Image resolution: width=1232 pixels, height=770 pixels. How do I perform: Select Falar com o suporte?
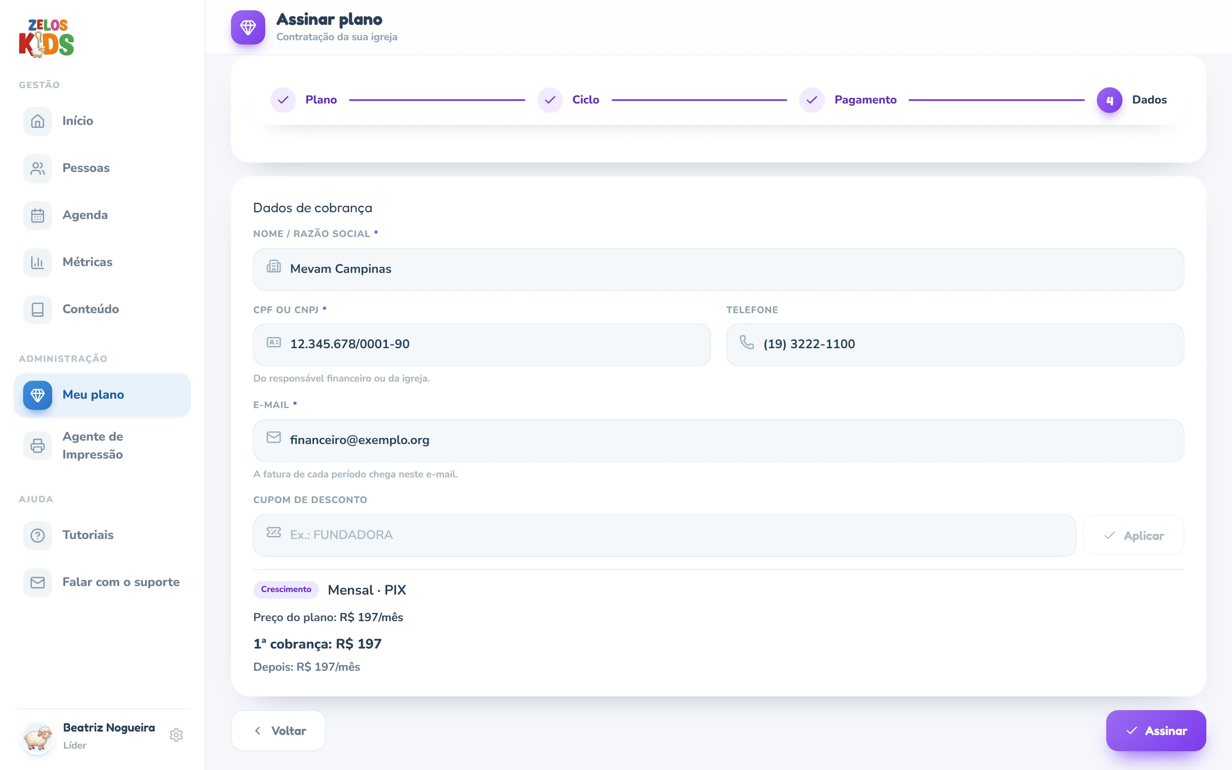(102, 582)
